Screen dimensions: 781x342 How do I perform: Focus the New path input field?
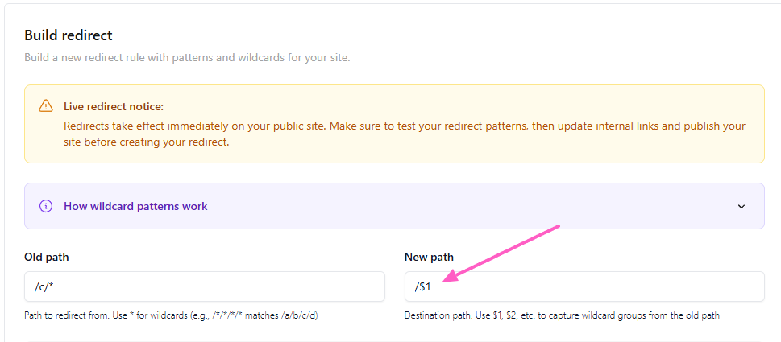[584, 286]
